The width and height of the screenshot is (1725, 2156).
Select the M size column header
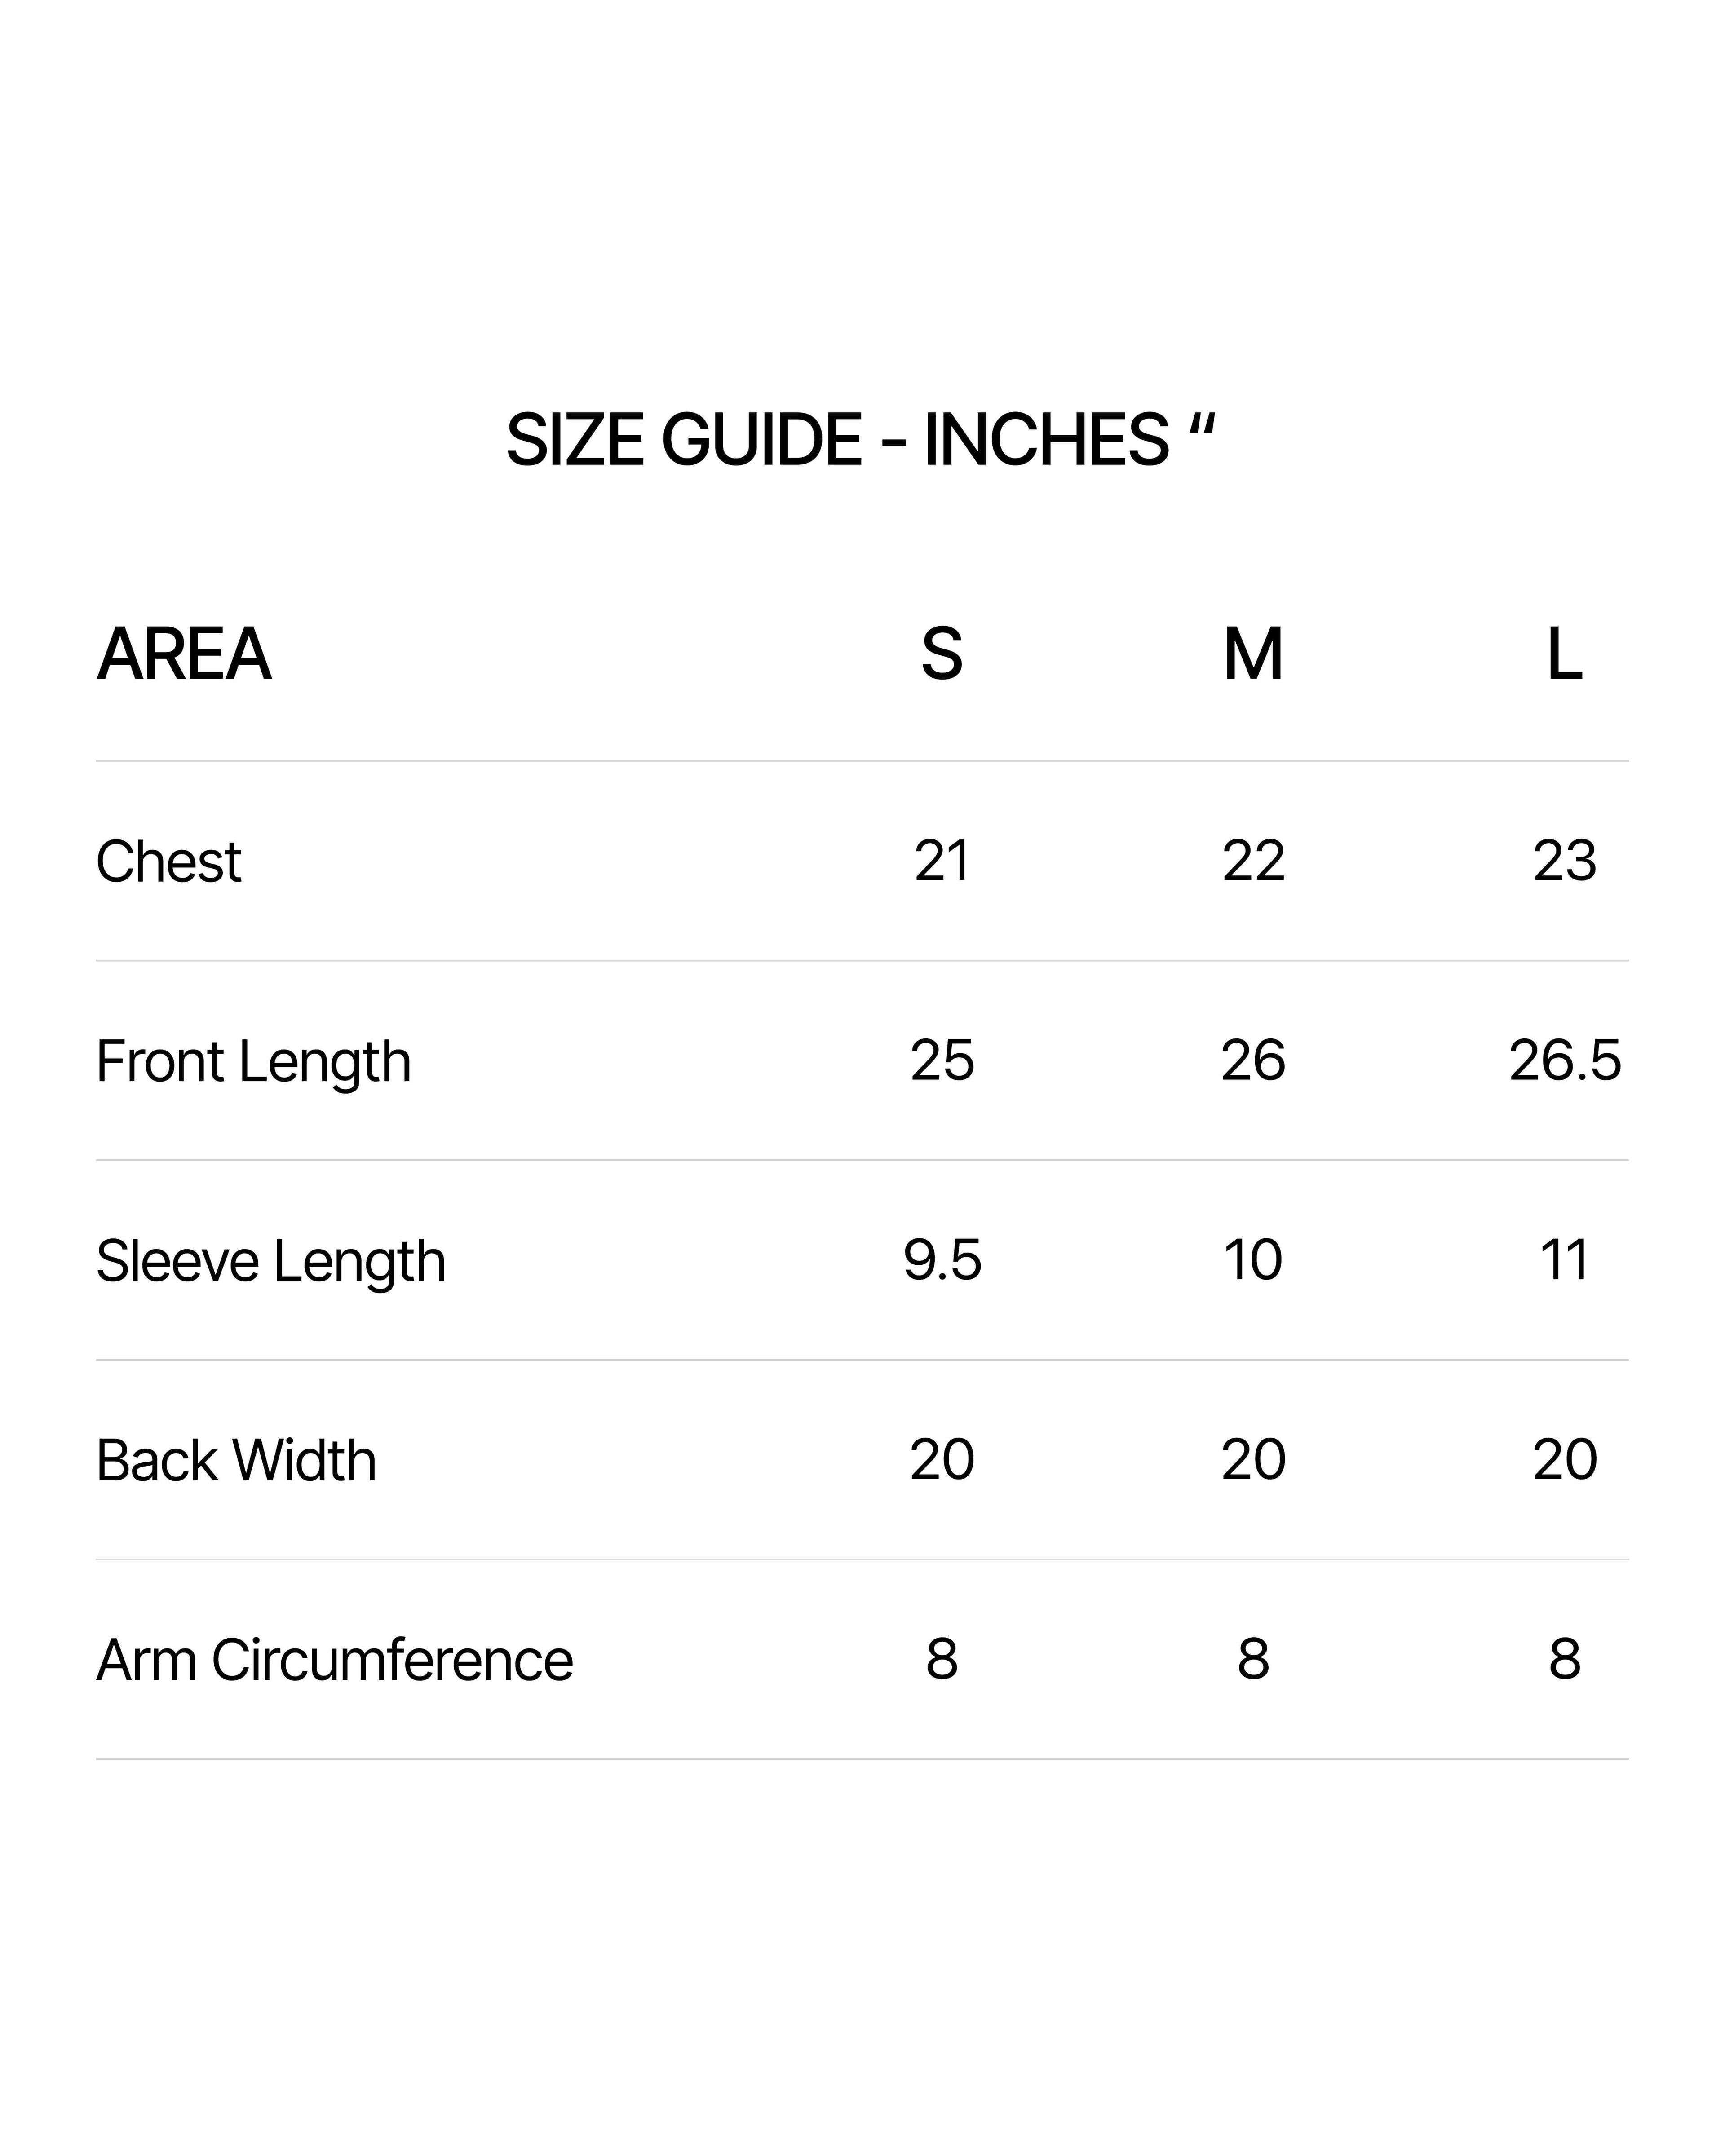pos(1253,655)
